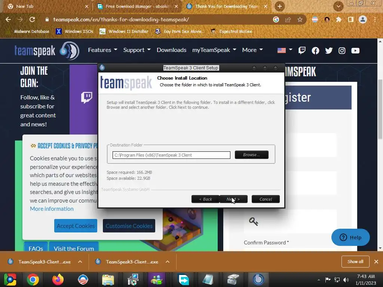
Task: Click the webpage vertical scrollbar
Action: tap(380, 109)
